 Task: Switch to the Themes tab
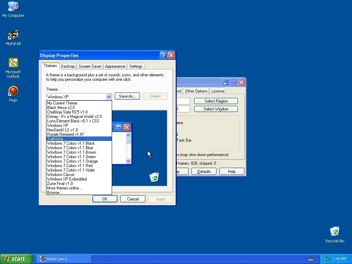[50, 66]
